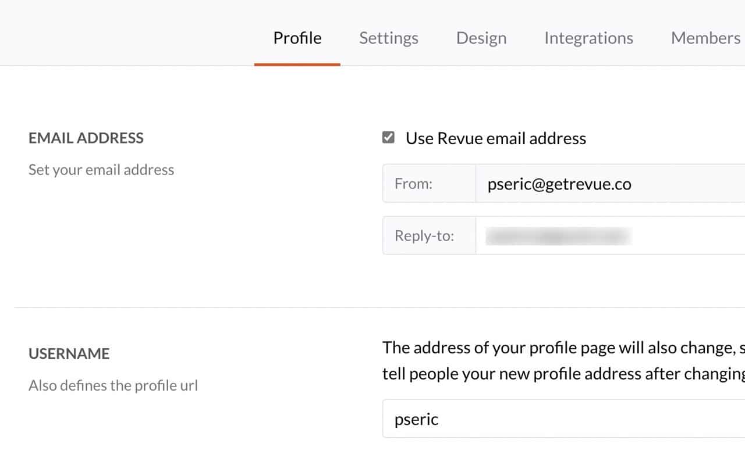
Task: Click the blurred reply-to email text
Action: click(x=558, y=236)
